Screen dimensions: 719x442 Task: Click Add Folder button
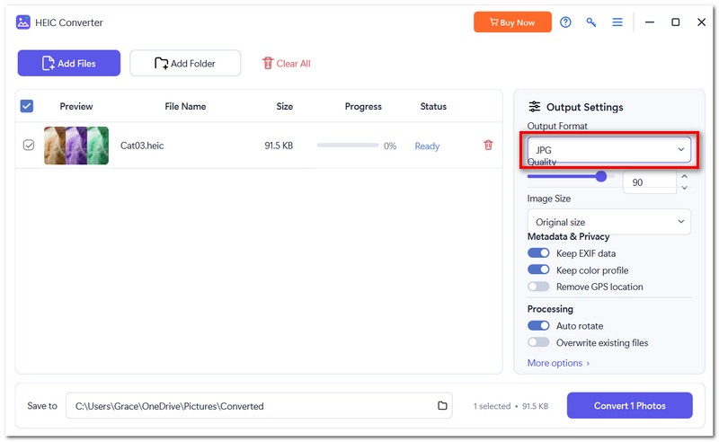point(185,63)
